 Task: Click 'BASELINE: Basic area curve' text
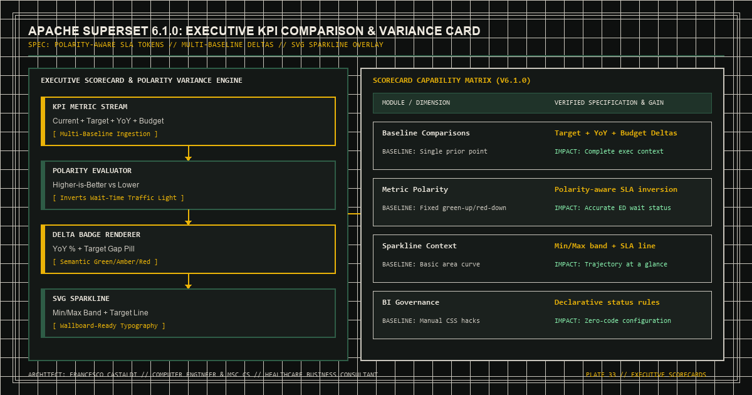[431, 265]
